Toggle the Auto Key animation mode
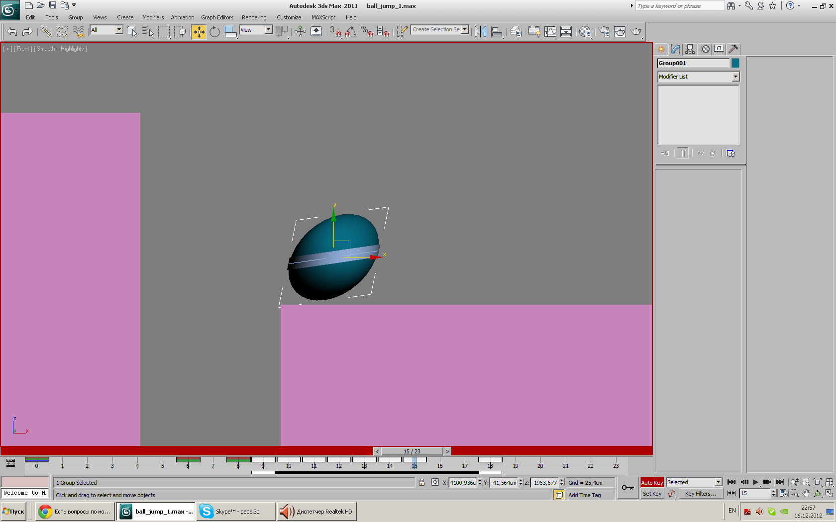836x522 pixels. pos(651,483)
